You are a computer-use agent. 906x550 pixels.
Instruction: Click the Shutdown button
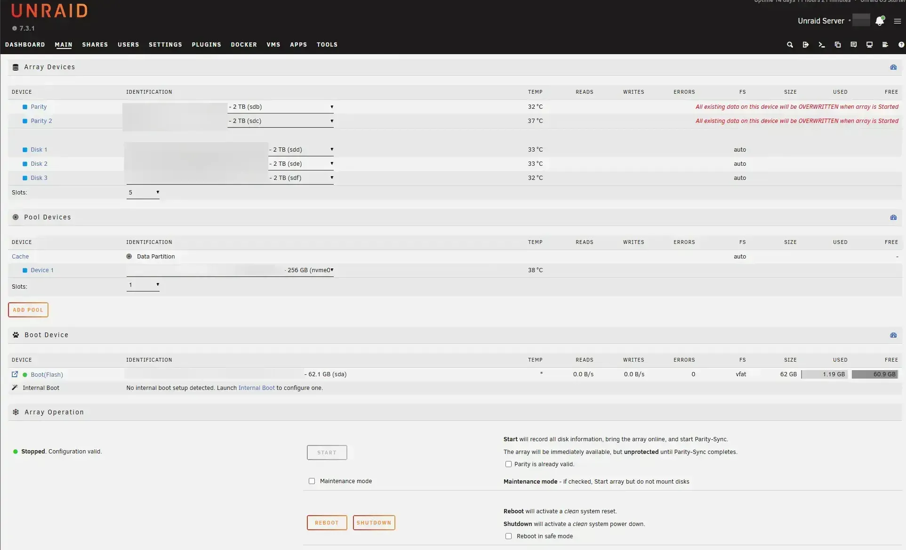coord(374,523)
